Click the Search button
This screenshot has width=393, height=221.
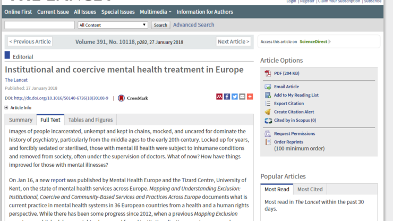click(x=160, y=25)
